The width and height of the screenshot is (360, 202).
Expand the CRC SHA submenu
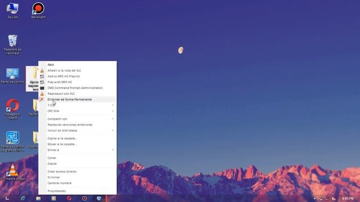tap(78, 111)
